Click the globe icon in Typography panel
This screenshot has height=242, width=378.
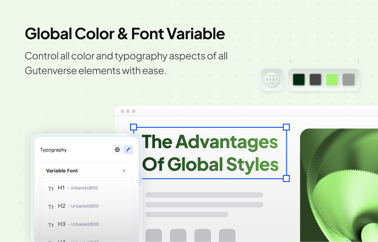pos(117,150)
